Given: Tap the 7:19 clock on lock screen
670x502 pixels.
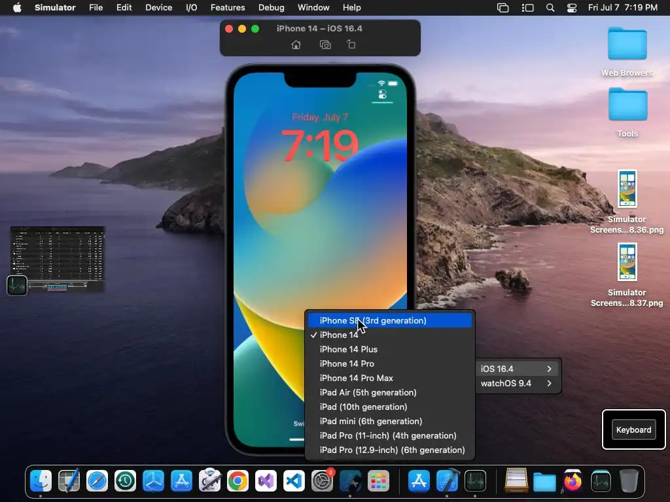Looking at the screenshot, I should tap(319, 146).
